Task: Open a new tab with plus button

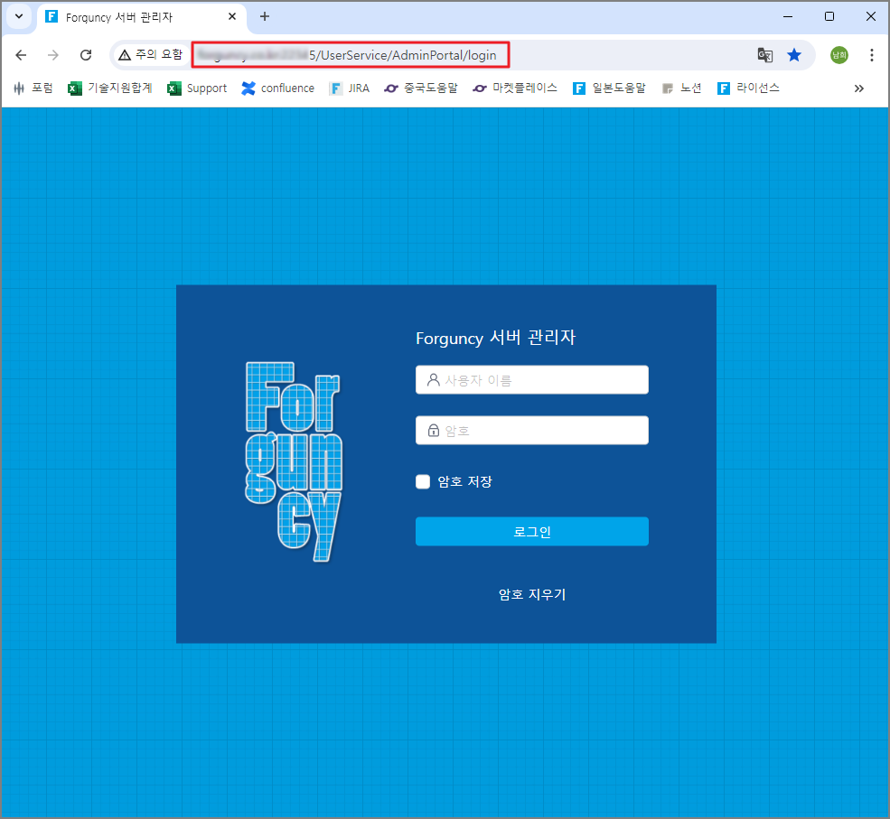Action: (265, 16)
